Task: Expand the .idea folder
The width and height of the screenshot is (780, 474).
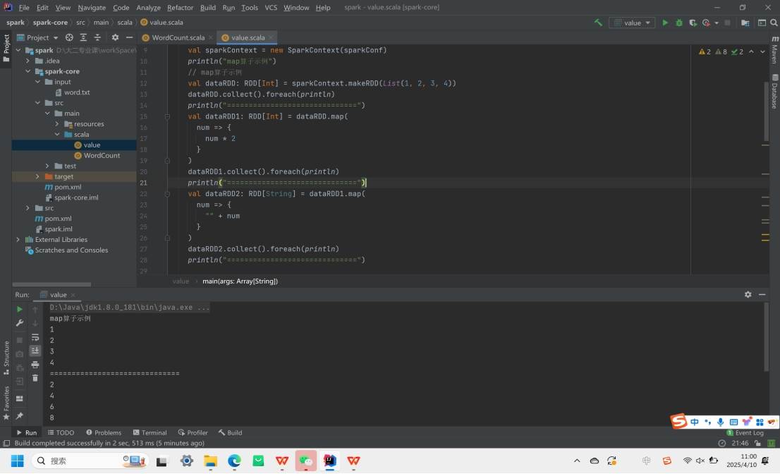Action: (28, 61)
